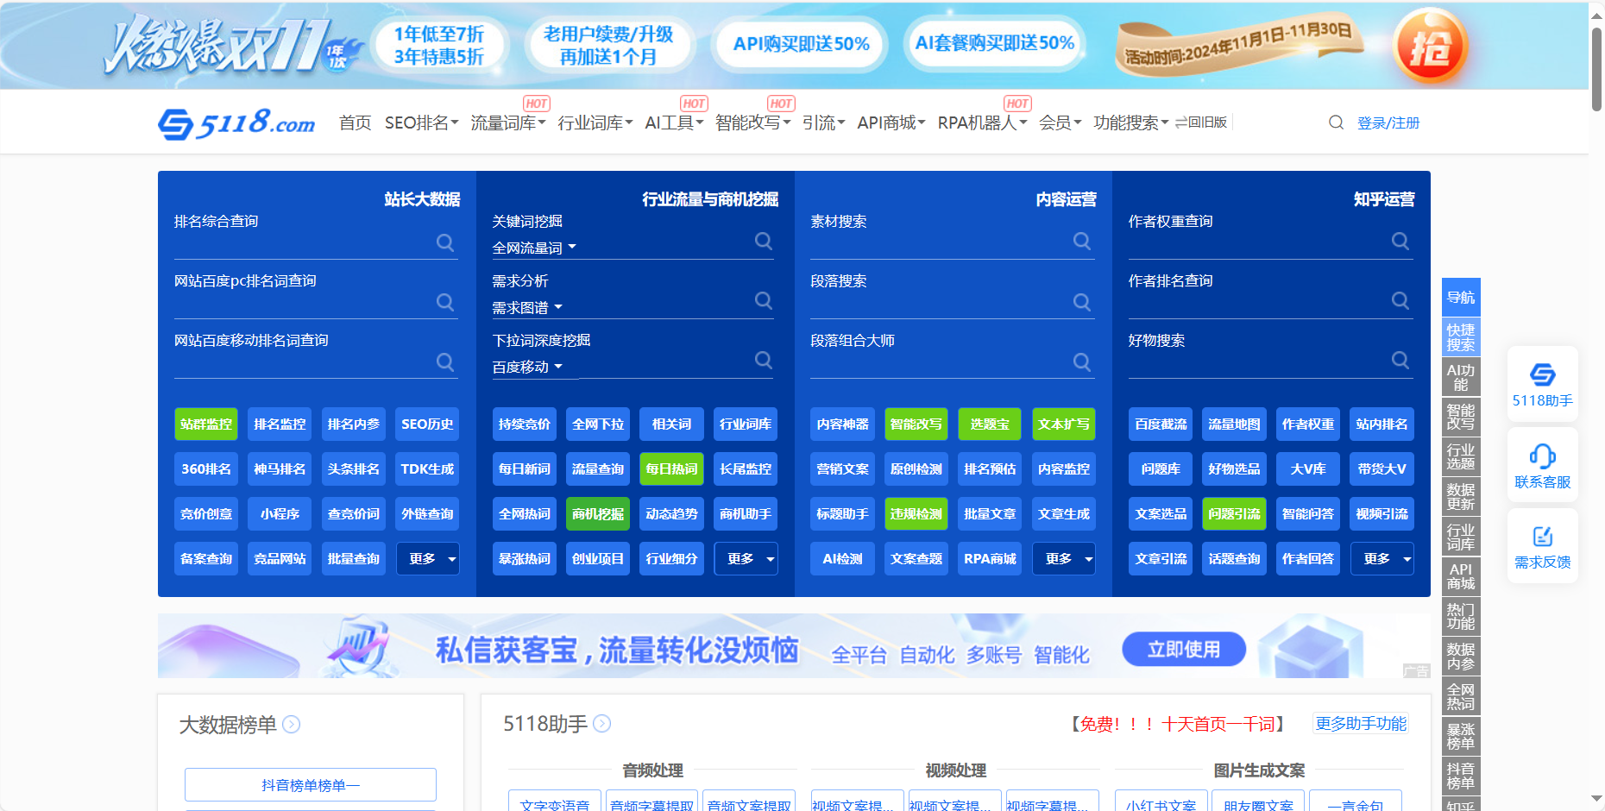Click the top navigation search magnifier icon
Viewport: 1605px width, 811px height.
[1336, 123]
